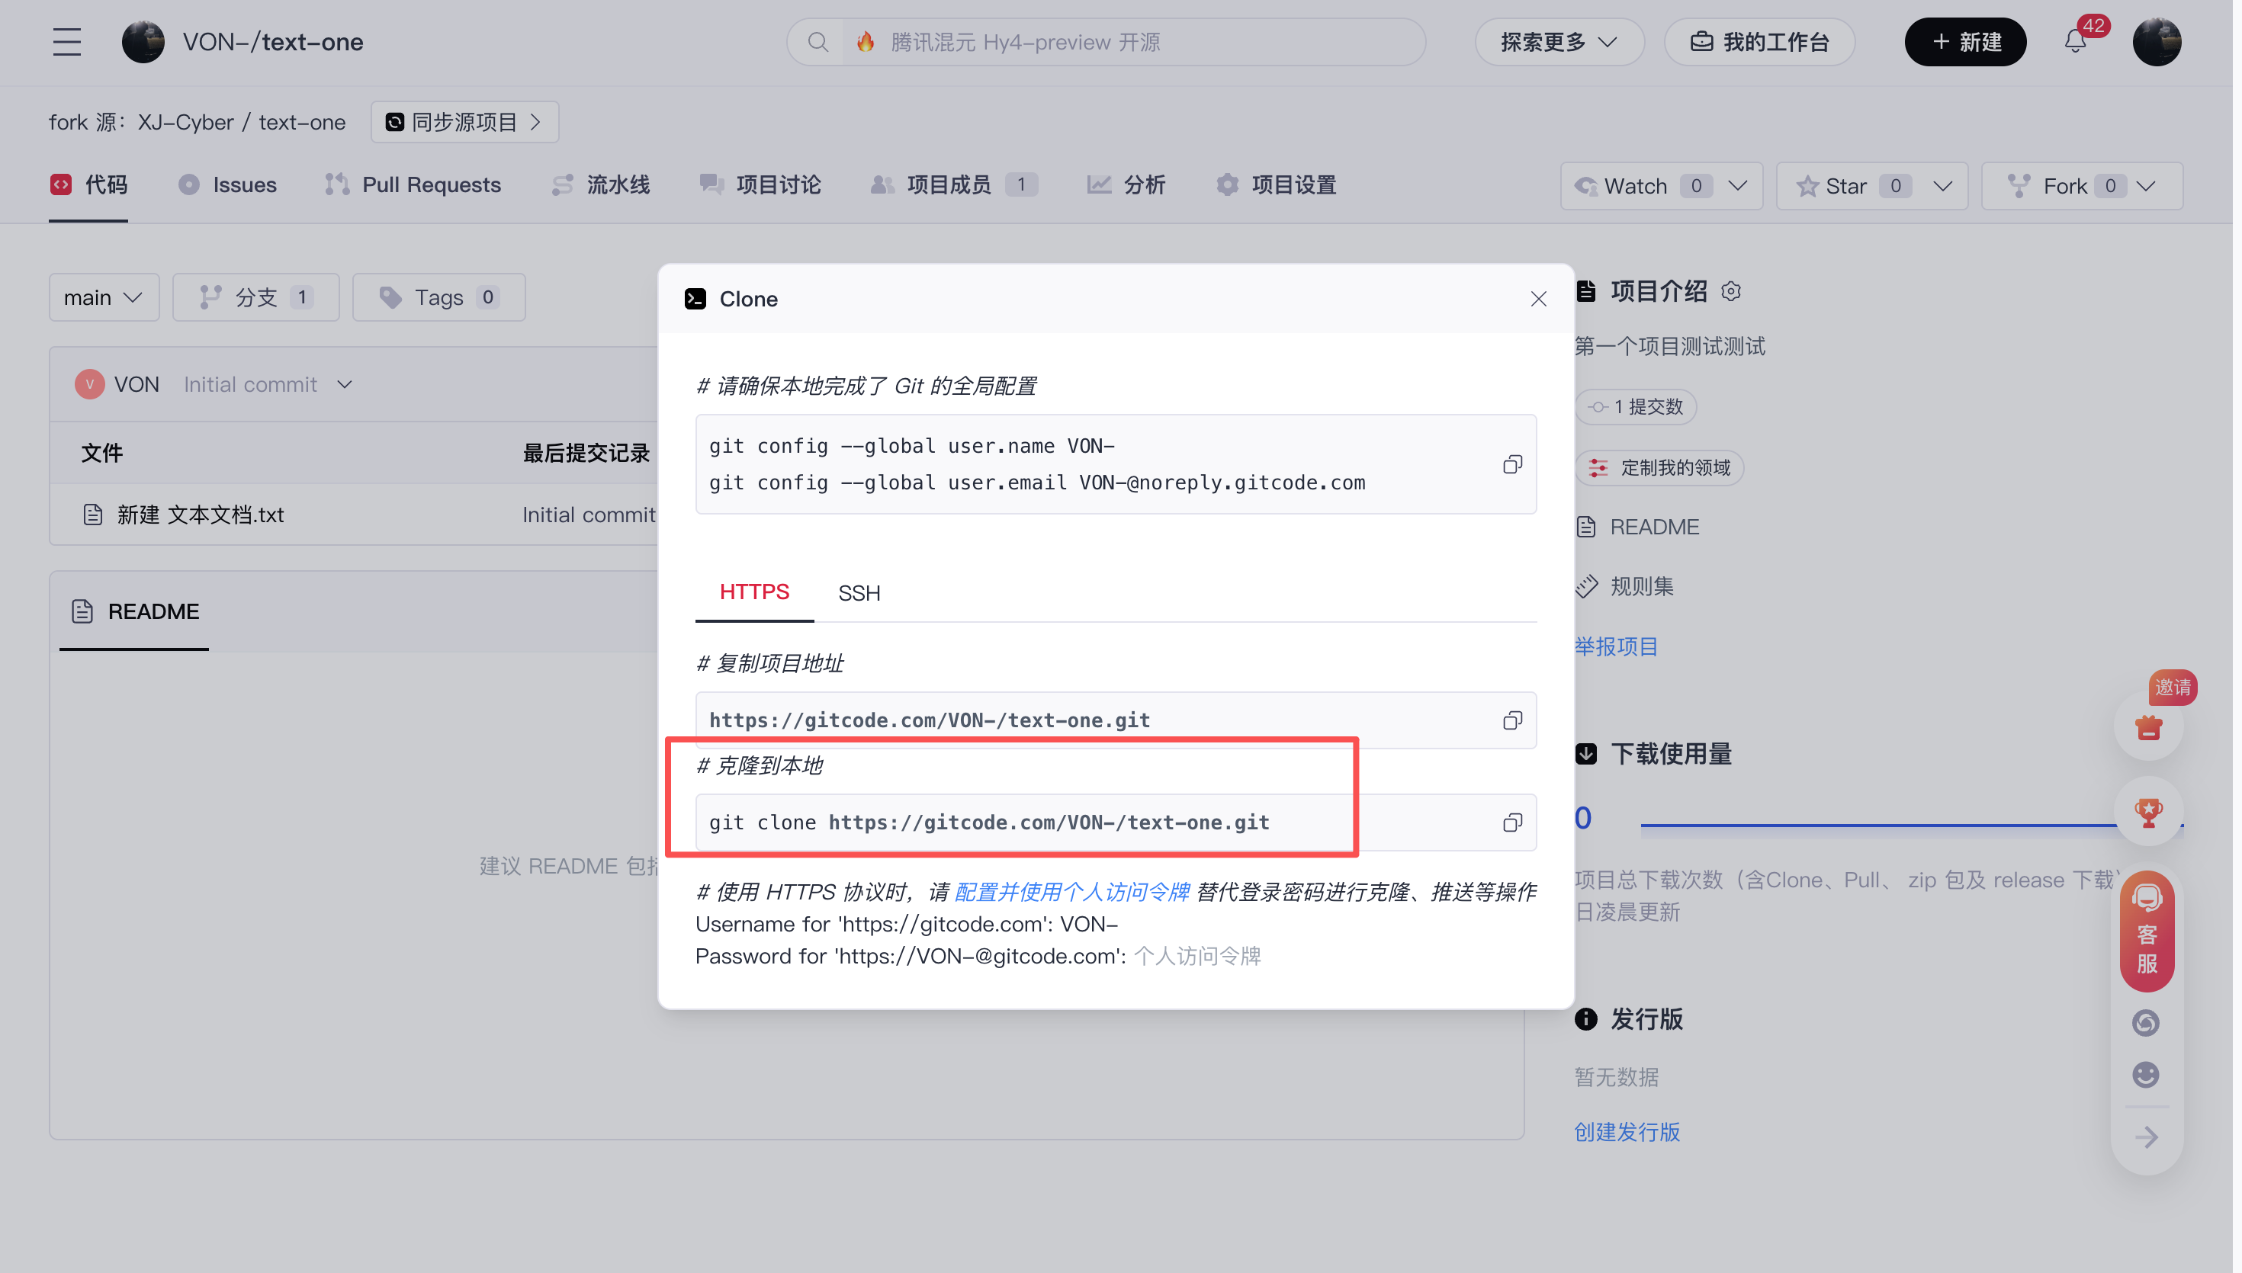
Task: Expand the Watch options arrow
Action: (x=1739, y=186)
